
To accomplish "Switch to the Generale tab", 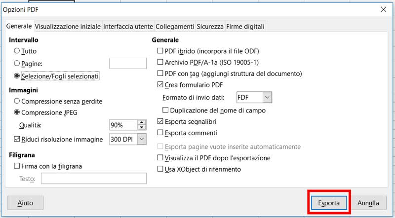I will point(19,26).
